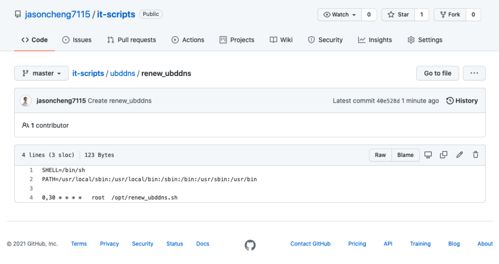Image resolution: width=499 pixels, height=264 pixels.
Task: Select line number 1
Action: [31, 170]
